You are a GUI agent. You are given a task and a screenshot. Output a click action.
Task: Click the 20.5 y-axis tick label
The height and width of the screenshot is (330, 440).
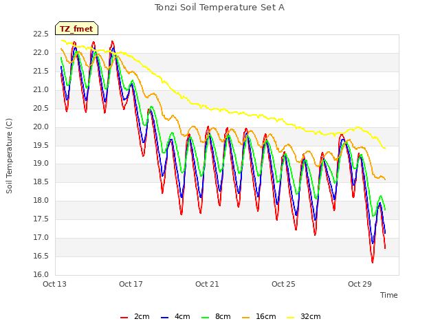[41, 109]
